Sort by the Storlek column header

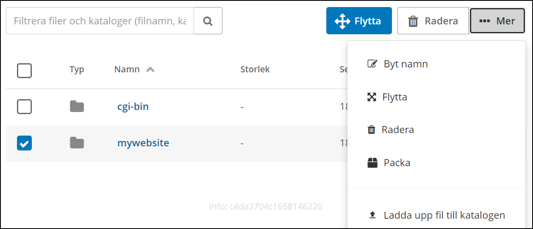point(255,69)
